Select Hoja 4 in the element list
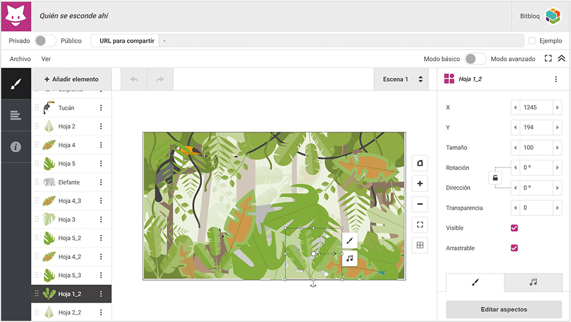 click(x=71, y=145)
